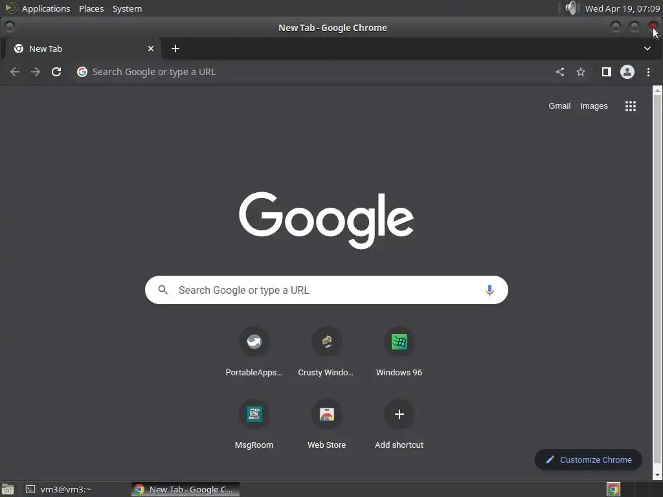Open the Web Store shortcut

tap(326, 424)
